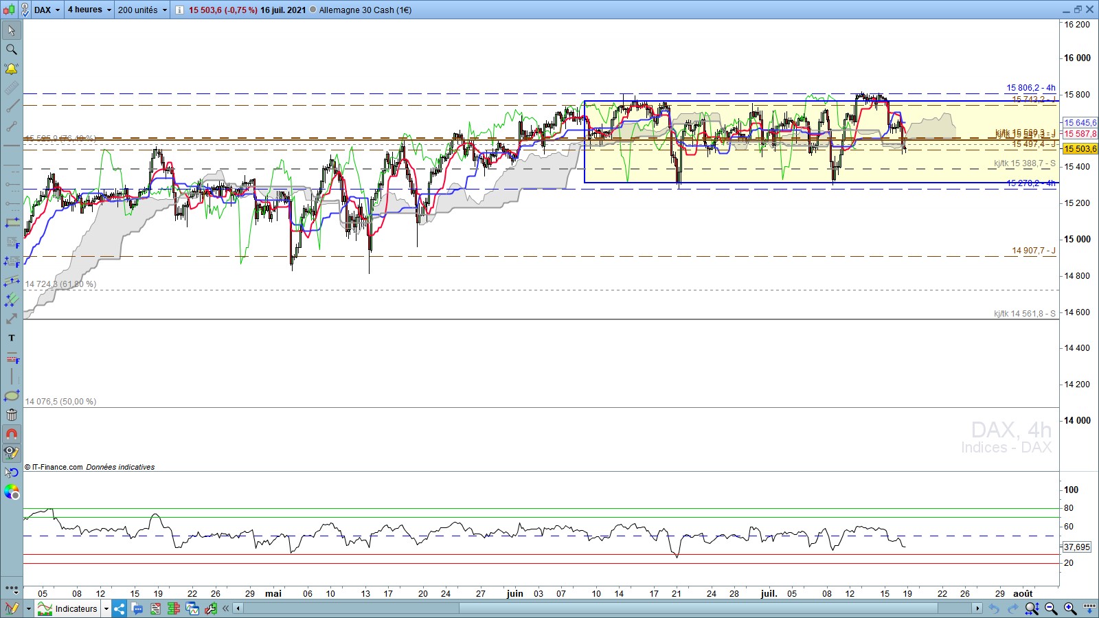This screenshot has height=618, width=1099.
Task: Select the rectangle drawing tool
Action: (x=12, y=222)
